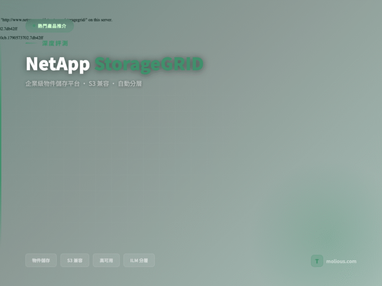
Task: Click the green T logo icon
Action: tap(317, 261)
